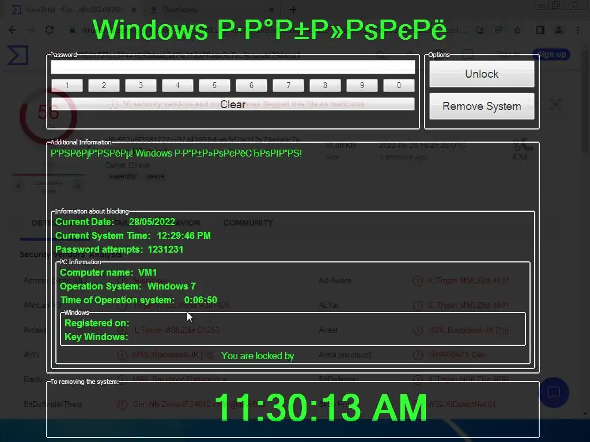The image size is (590, 442).
Task: Click the Current Date value 28/05/2022
Action: 152,222
